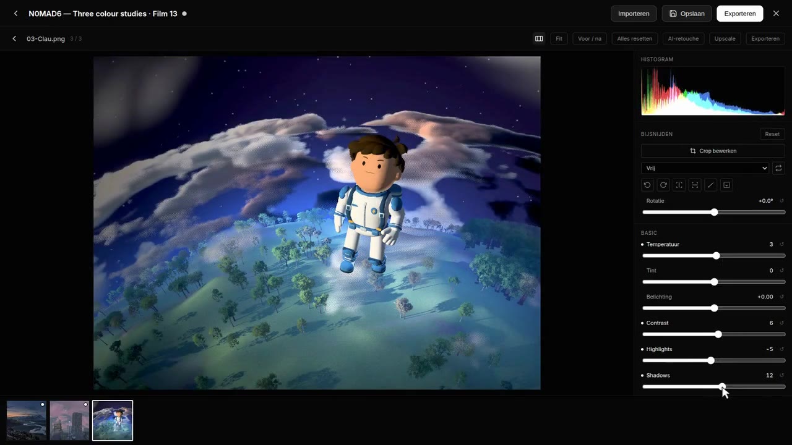792x445 pixels.
Task: Return to the previous image from 03-Clau.png
Action: [x=14, y=38]
